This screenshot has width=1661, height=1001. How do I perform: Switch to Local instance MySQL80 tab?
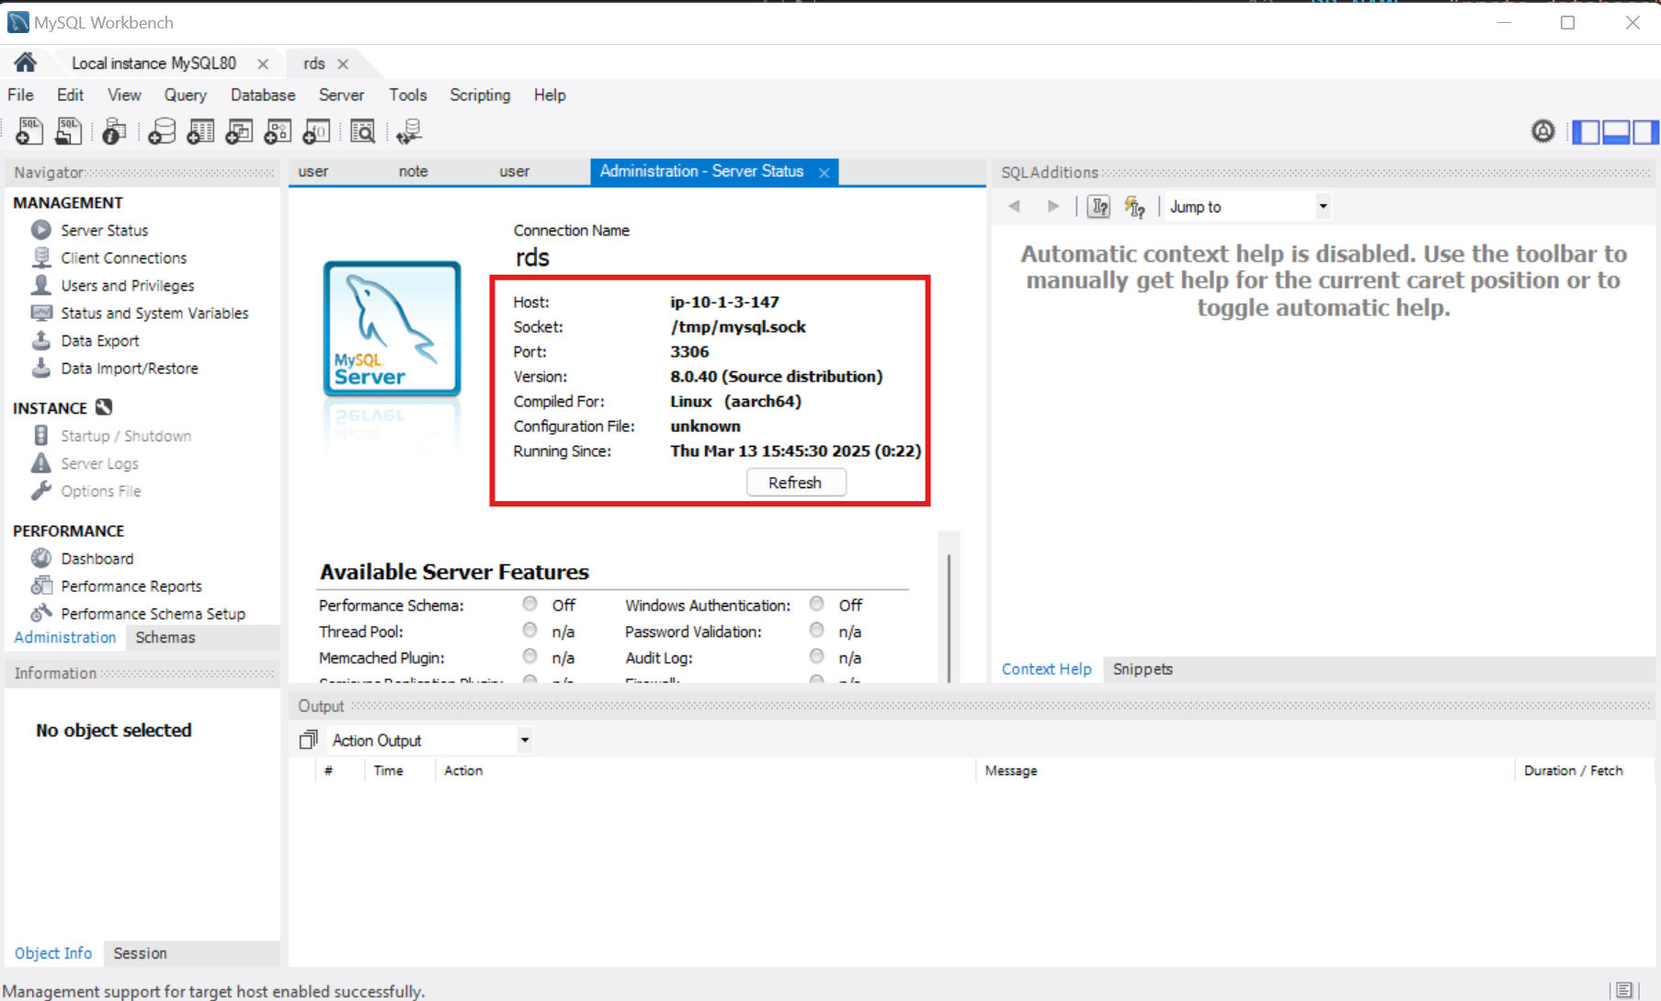tap(154, 63)
